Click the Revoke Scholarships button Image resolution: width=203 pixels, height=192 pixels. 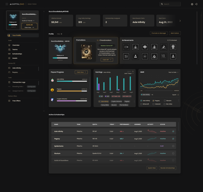168,168
